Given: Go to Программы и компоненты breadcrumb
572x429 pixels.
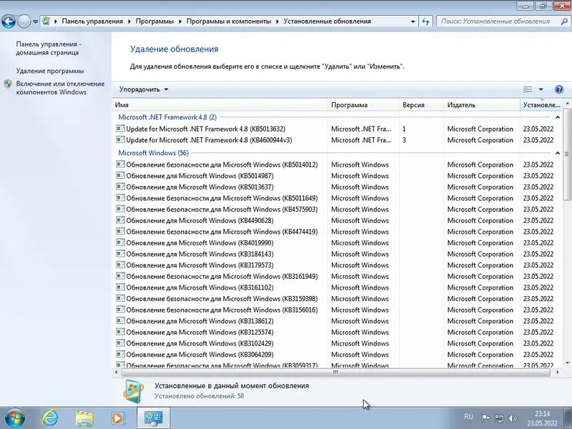Looking at the screenshot, I should pos(228,21).
